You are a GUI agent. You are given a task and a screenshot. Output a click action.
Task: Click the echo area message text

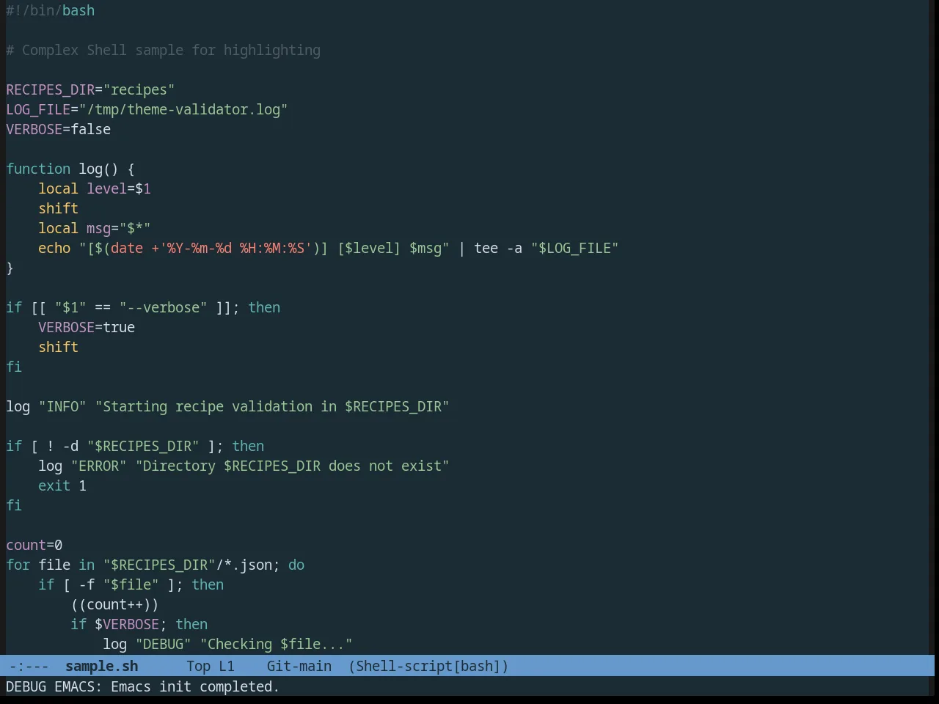coord(142,686)
